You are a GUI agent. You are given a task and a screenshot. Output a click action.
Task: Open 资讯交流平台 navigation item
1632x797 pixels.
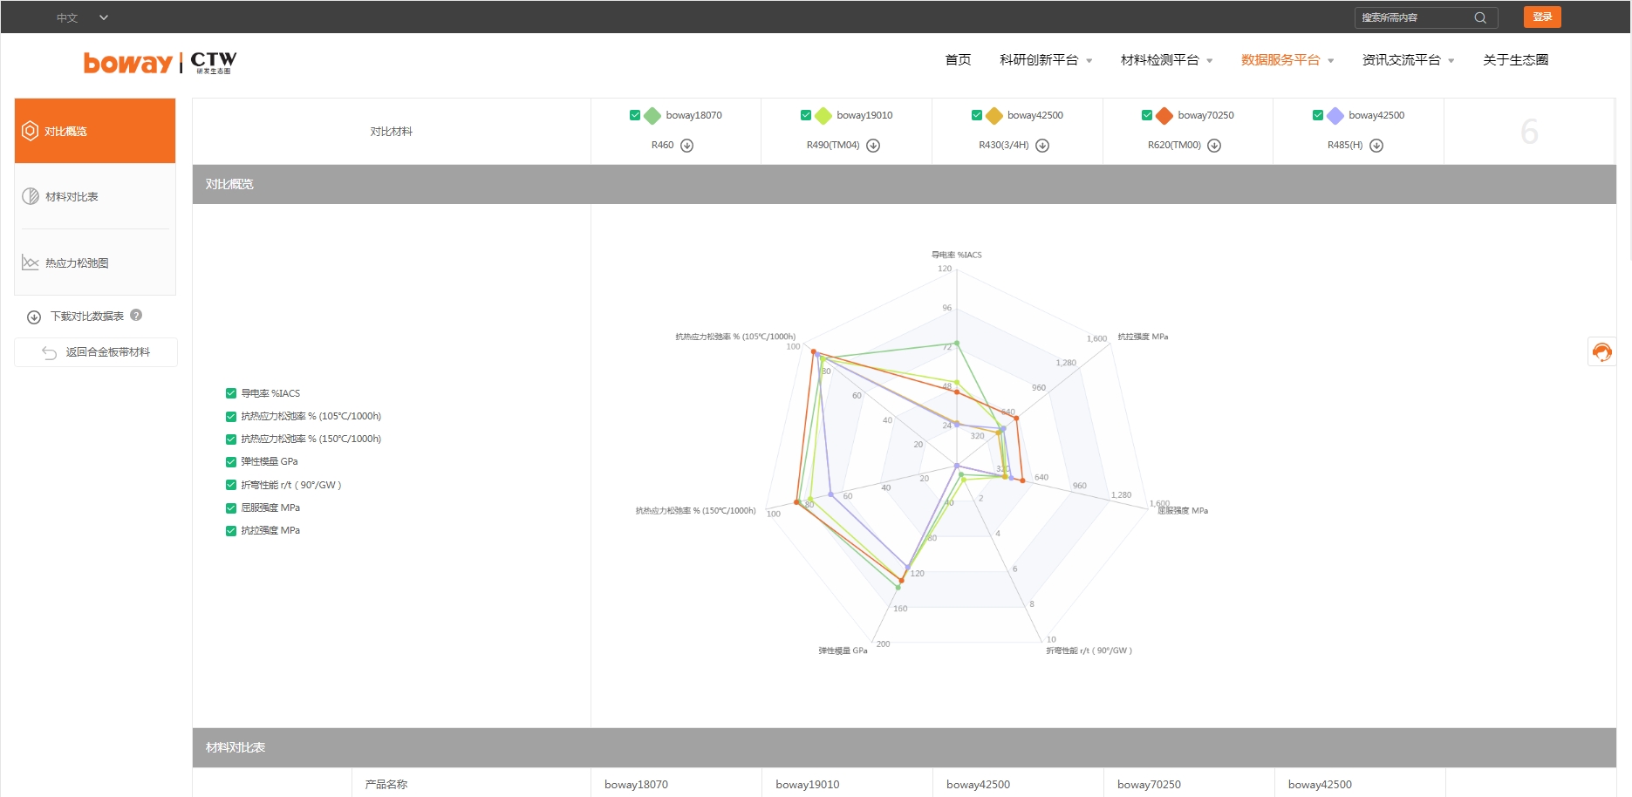tap(1402, 60)
